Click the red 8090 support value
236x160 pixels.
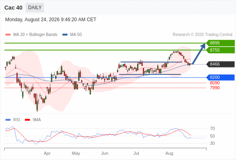coord(215,83)
